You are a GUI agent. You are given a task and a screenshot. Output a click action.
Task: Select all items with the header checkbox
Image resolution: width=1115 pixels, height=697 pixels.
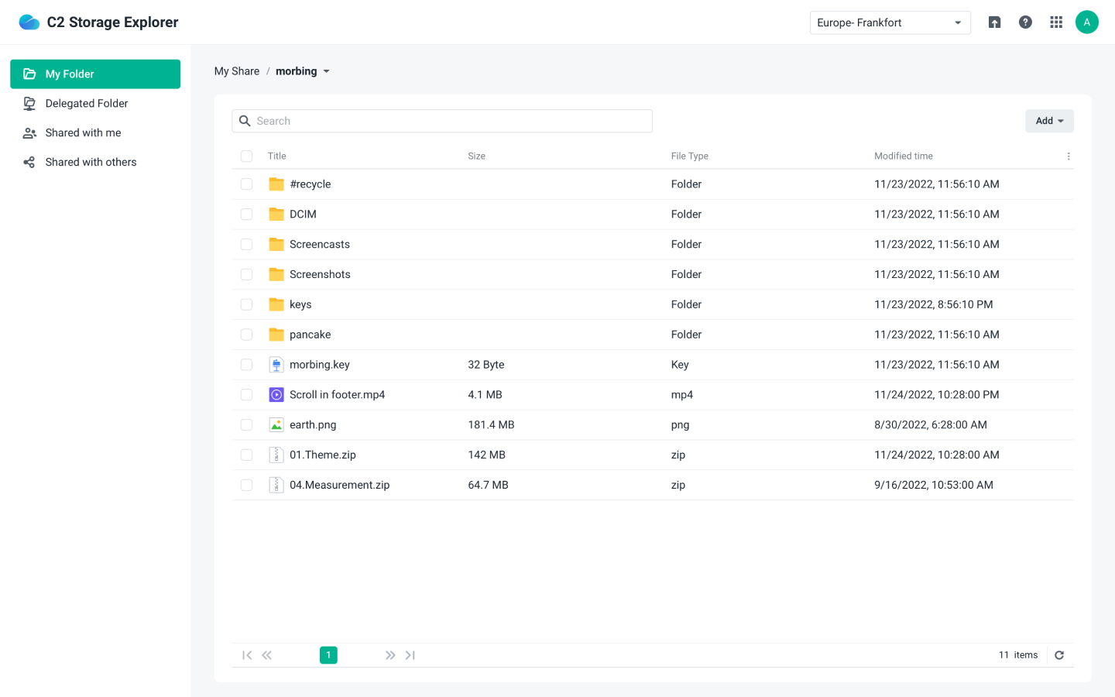click(x=246, y=156)
